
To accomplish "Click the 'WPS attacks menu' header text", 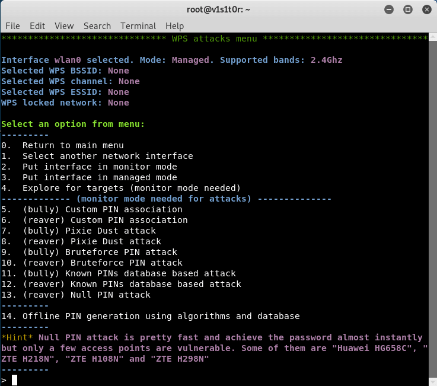I will (x=215, y=39).
